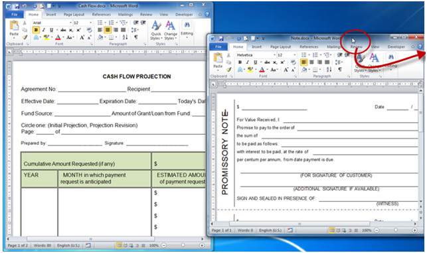Screen dimensions: 427x253
Task: Click Format Painter in Note.docx clipboard group
Action: [229, 70]
